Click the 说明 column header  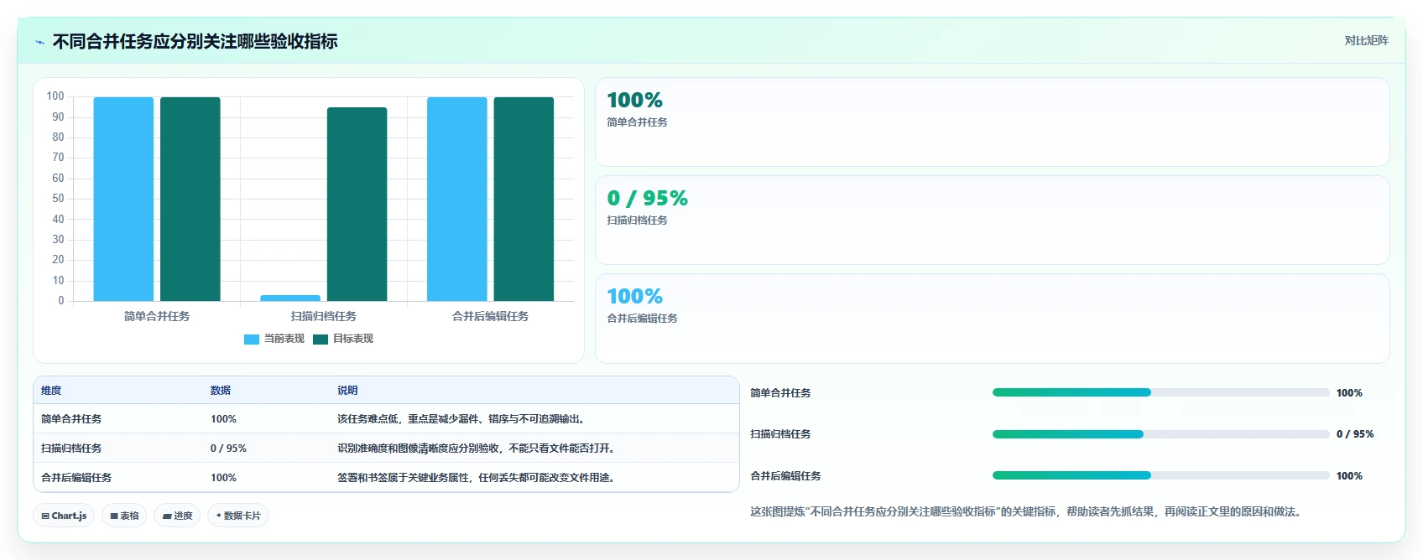click(347, 391)
